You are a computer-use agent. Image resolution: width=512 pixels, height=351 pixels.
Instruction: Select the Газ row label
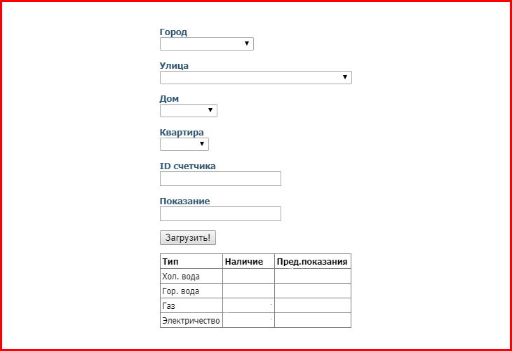[x=168, y=306]
